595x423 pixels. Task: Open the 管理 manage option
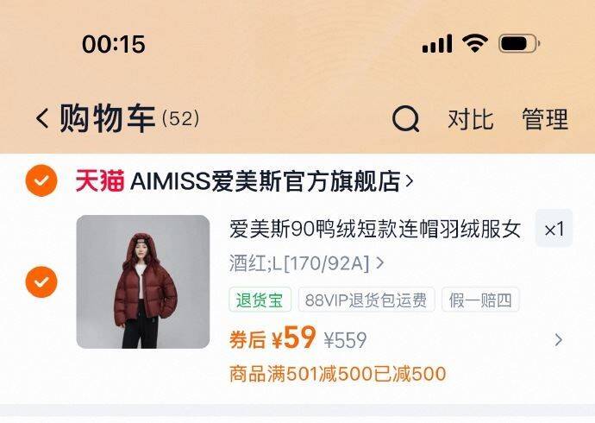545,119
